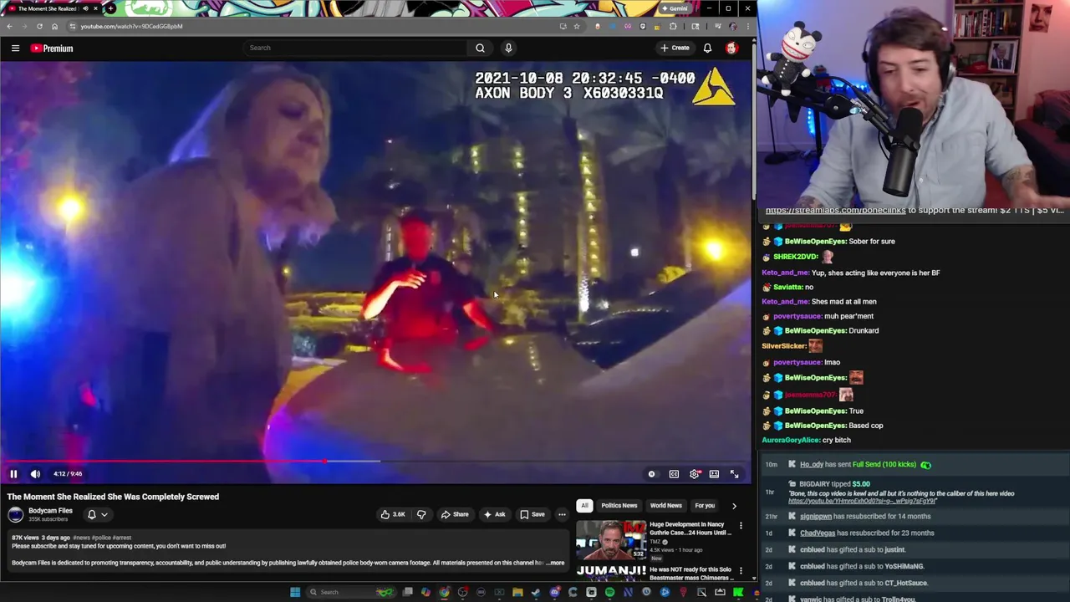Viewport: 1070px width, 602px height.
Task: Open Chrome from the taskbar
Action: point(444,592)
